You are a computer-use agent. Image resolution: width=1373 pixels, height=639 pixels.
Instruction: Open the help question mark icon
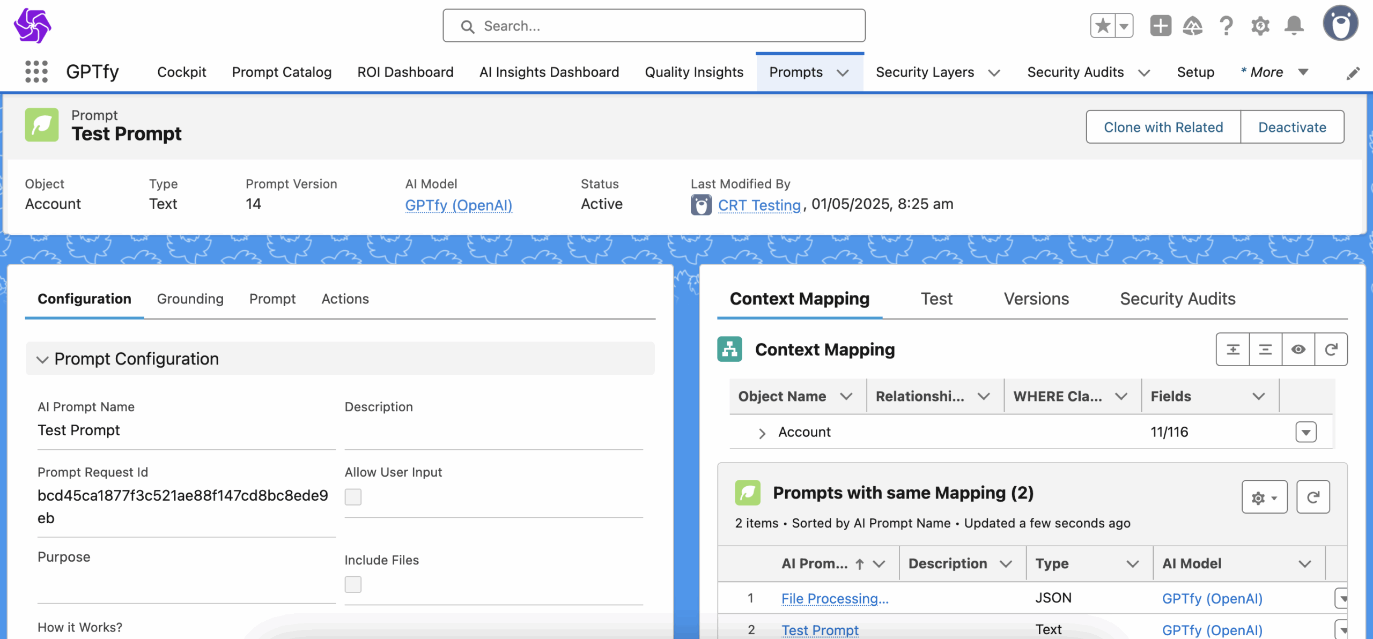tap(1226, 26)
